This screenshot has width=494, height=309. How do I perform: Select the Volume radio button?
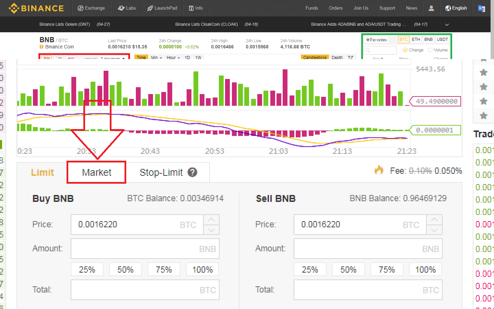430,50
